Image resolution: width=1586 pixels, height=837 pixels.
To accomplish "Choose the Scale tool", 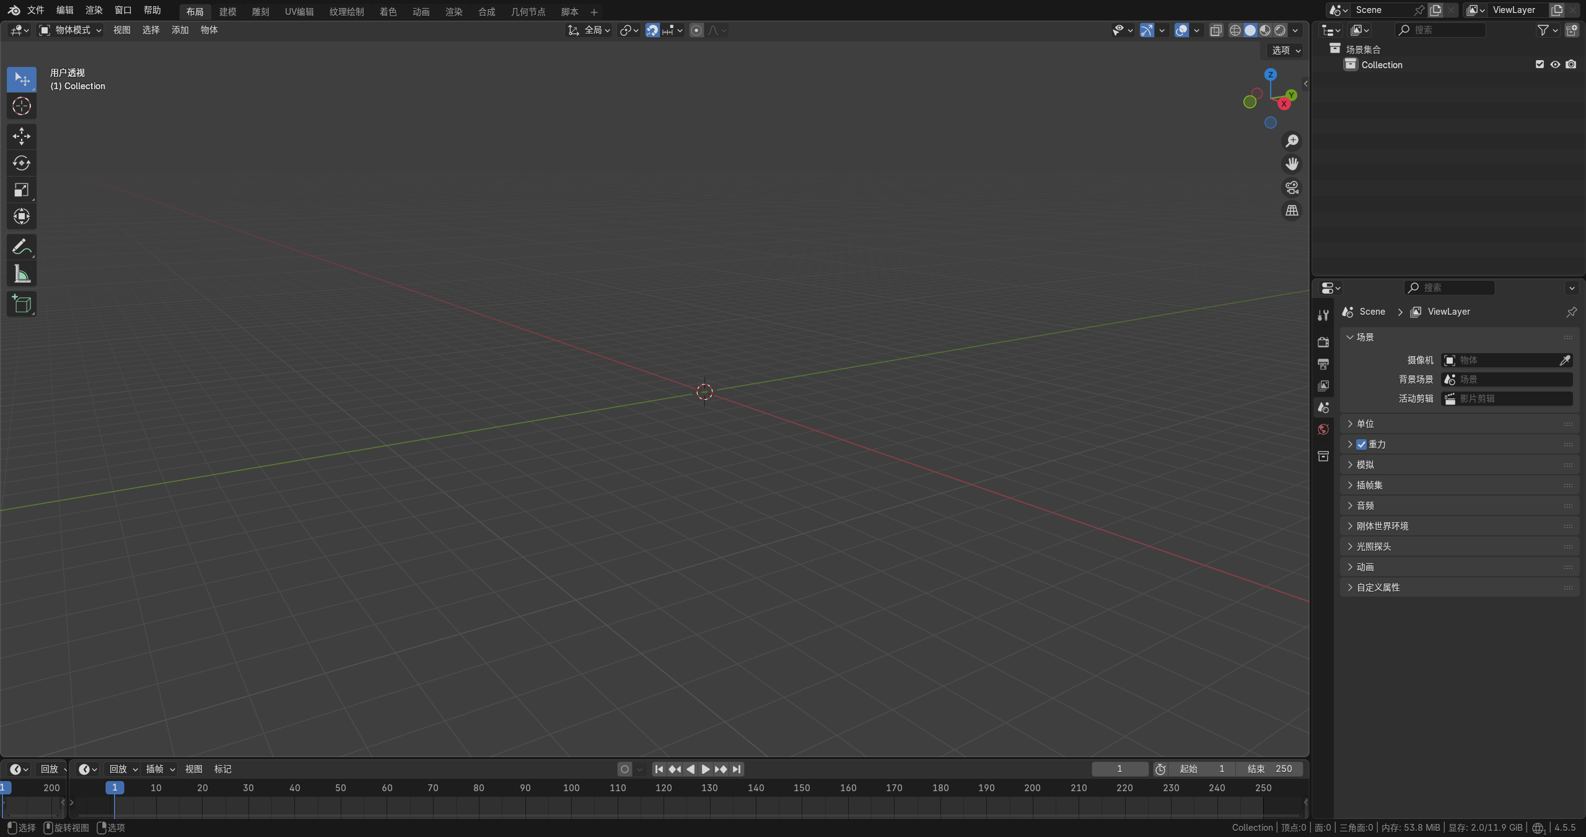I will [x=22, y=190].
